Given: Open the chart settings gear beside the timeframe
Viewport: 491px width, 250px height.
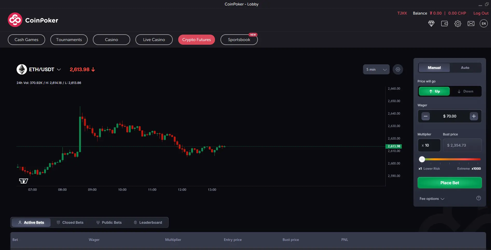Looking at the screenshot, I should click(x=398, y=69).
